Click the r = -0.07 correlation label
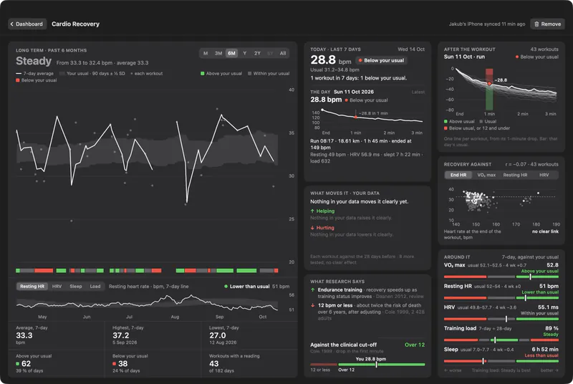Image resolution: width=573 pixels, height=384 pixels. click(x=531, y=164)
